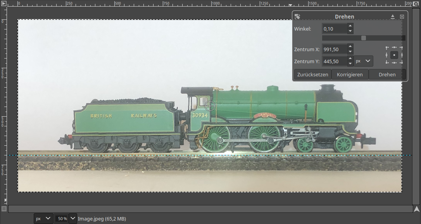This screenshot has width=421, height=224.
Task: Open the navigation preview icon at bottom right
Action: click(417, 209)
